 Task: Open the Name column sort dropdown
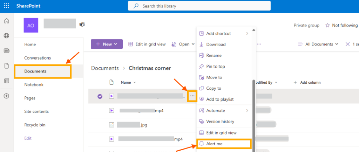pyautogui.click(x=134, y=82)
